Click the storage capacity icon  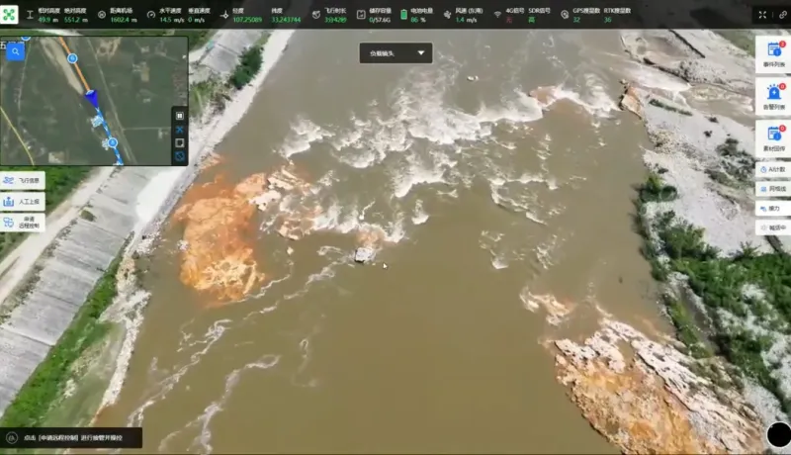361,15
